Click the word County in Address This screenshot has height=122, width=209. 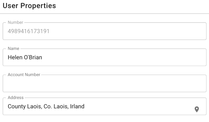[17, 106]
